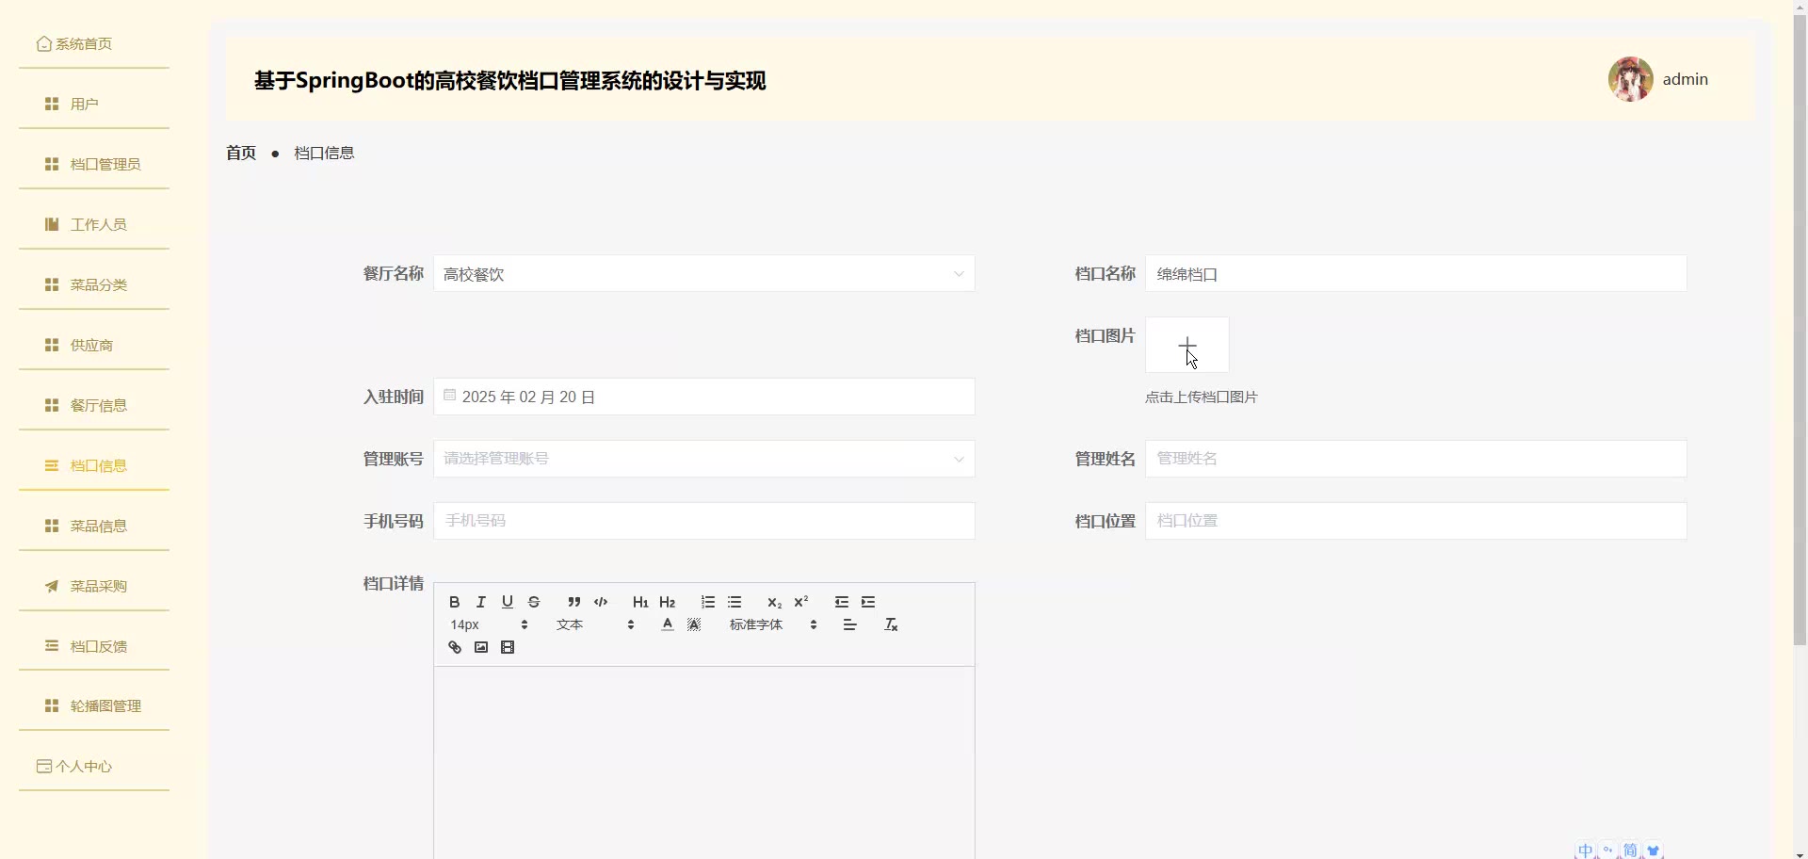Open the 餐厅名称 dropdown
This screenshot has height=859, width=1808.
point(703,274)
